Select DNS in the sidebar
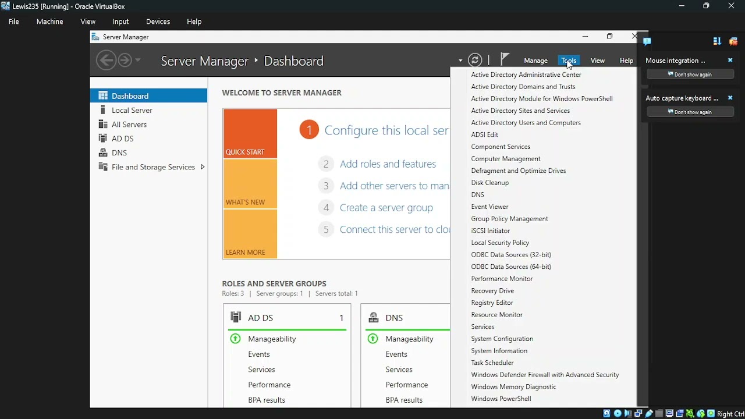 pos(148,152)
